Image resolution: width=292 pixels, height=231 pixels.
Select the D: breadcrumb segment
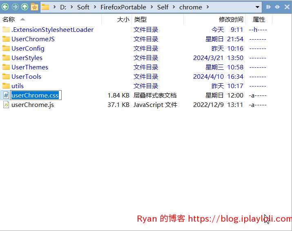tap(63, 7)
